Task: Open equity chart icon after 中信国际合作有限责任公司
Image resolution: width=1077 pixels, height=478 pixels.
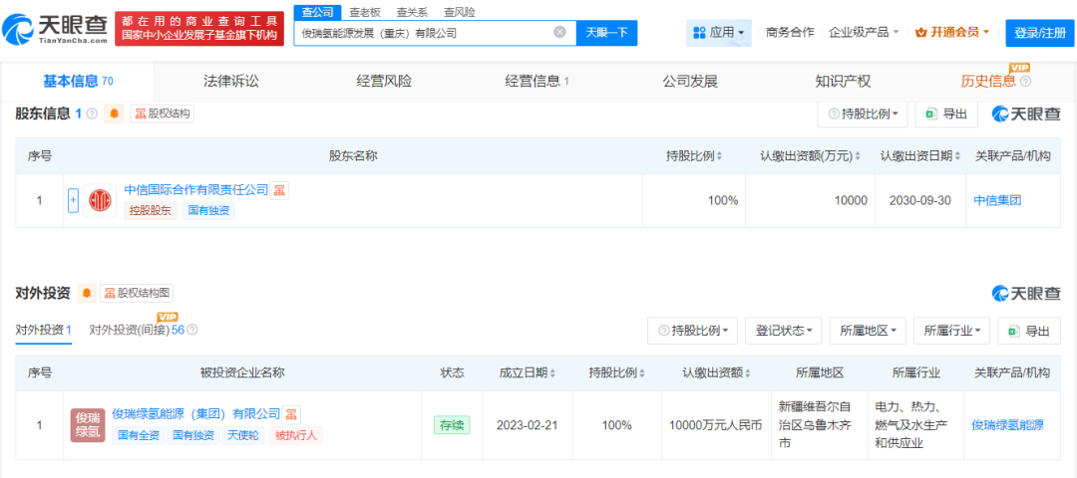Action: coord(280,190)
